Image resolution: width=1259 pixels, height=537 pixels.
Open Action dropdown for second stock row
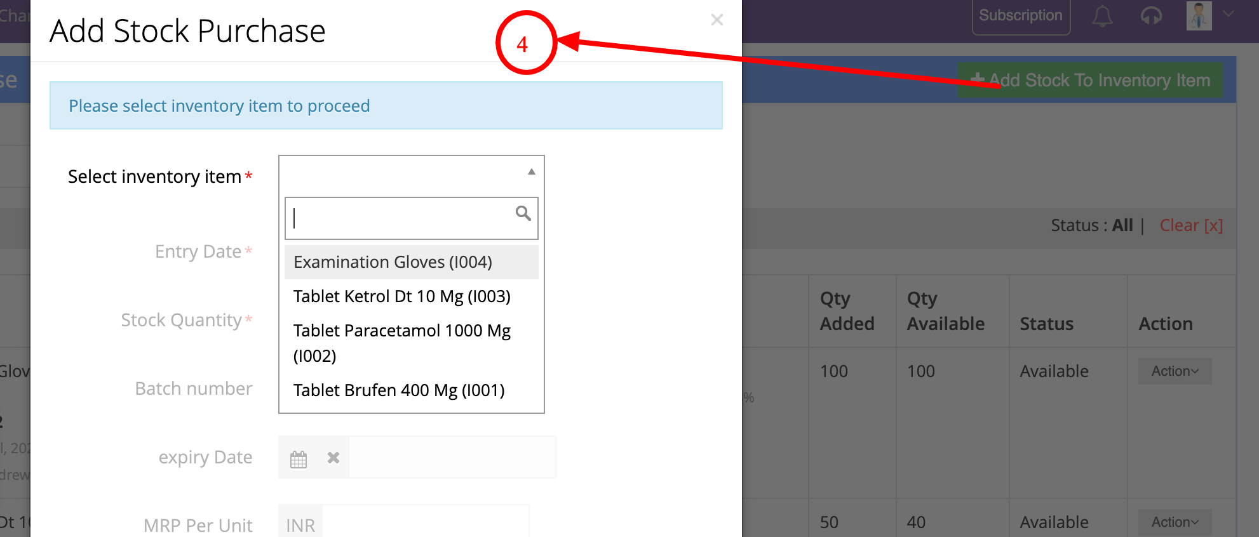pyautogui.click(x=1175, y=522)
